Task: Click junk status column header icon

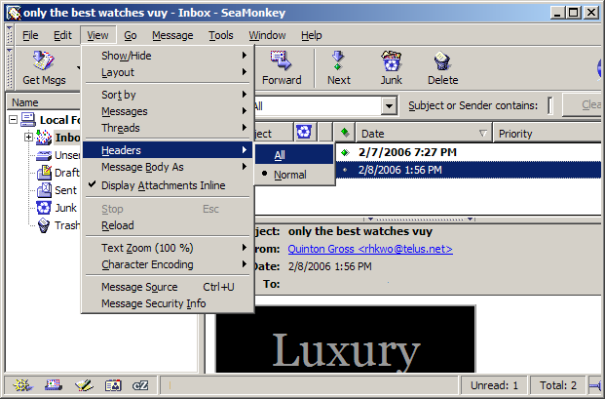Action: (x=304, y=133)
